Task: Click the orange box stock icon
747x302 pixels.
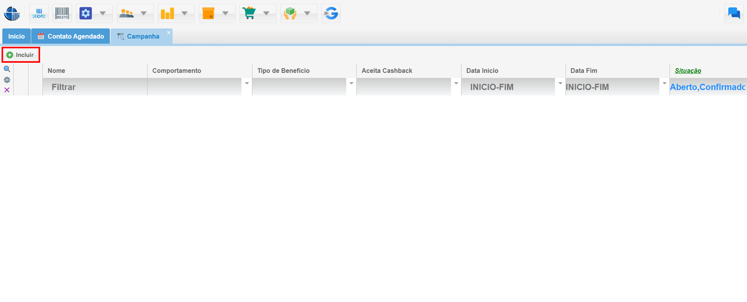Action: coord(208,14)
